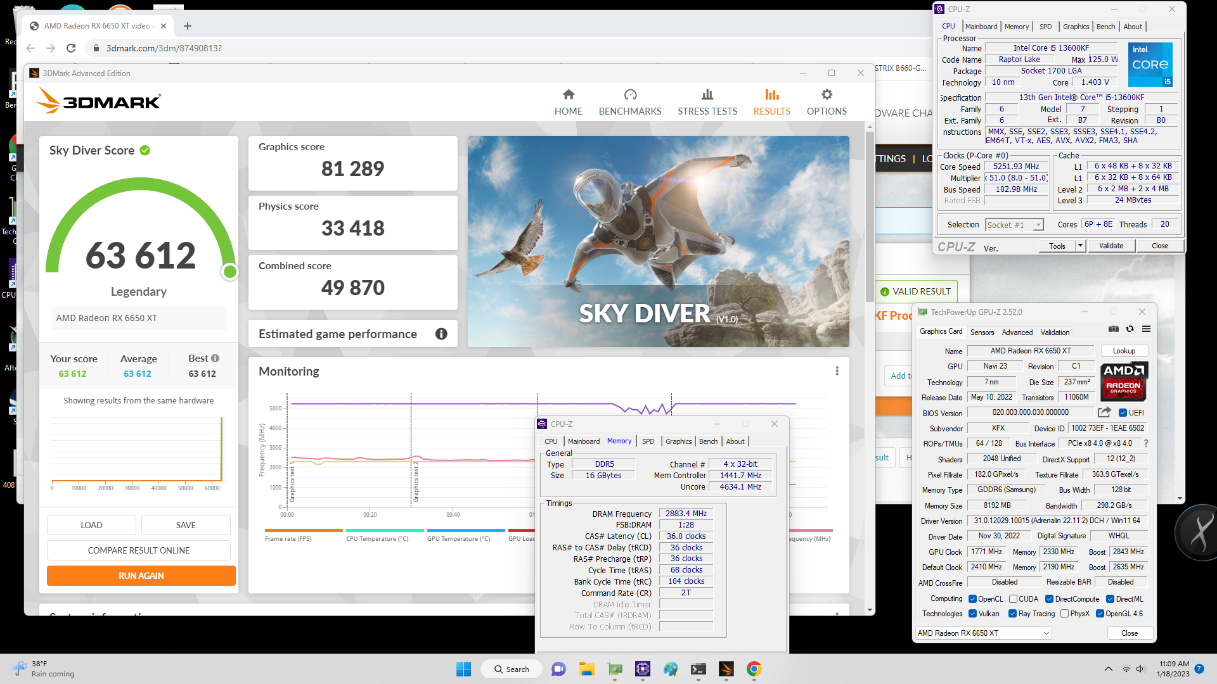Screen dimensions: 1217x684
Task: Open the GPU-Z hamburger menu
Action: click(1146, 329)
